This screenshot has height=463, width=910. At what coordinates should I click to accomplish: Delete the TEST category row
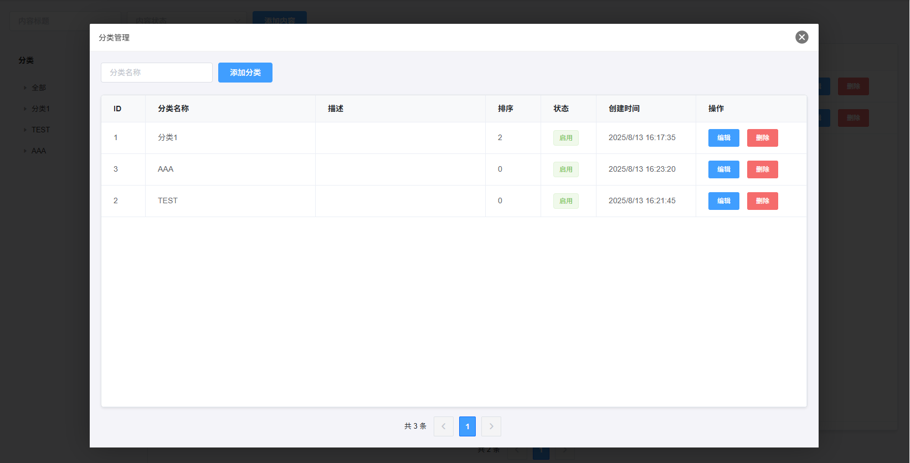(x=762, y=201)
